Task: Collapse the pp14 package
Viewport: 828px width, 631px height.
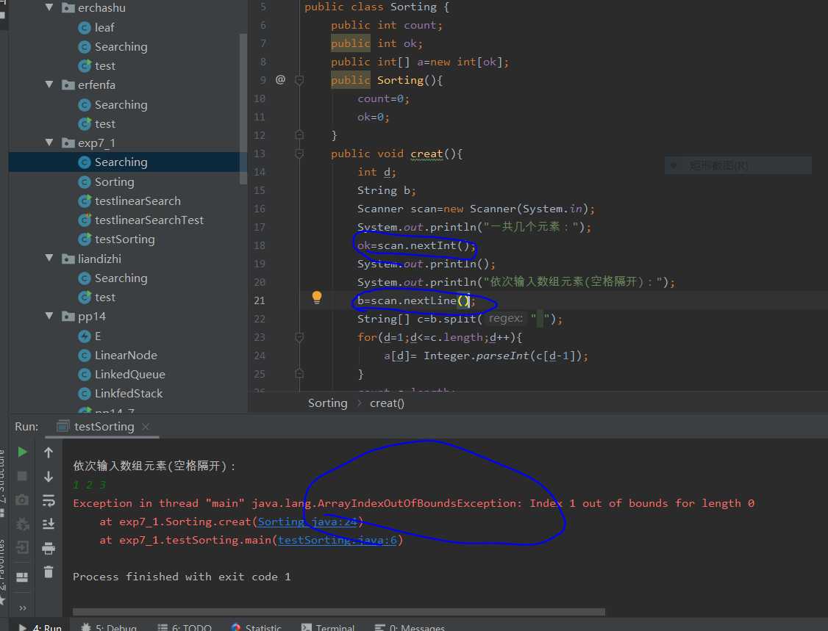Action: point(50,316)
